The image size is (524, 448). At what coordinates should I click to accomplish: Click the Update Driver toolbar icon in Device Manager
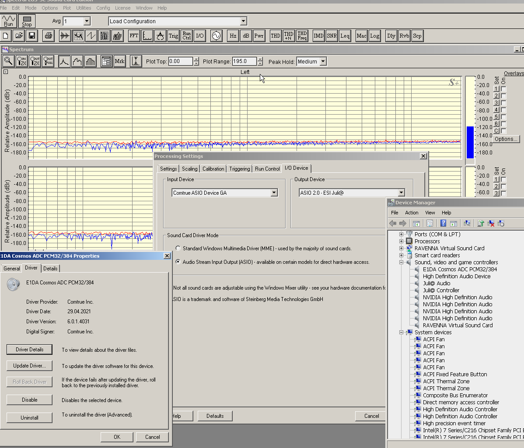(481, 223)
